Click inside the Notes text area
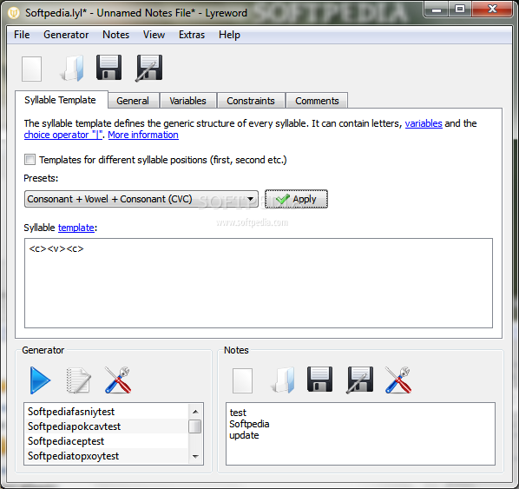519x489 pixels. 360,433
